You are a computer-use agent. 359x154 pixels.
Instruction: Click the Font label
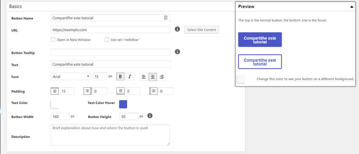pos(15,77)
